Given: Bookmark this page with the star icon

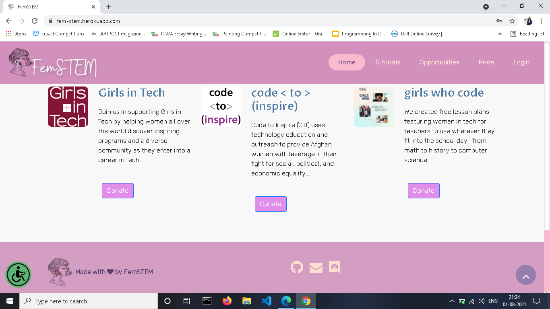Looking at the screenshot, I should (512, 21).
